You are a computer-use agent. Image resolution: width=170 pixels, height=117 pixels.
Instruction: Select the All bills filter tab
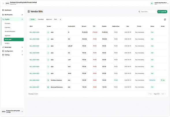33,19
